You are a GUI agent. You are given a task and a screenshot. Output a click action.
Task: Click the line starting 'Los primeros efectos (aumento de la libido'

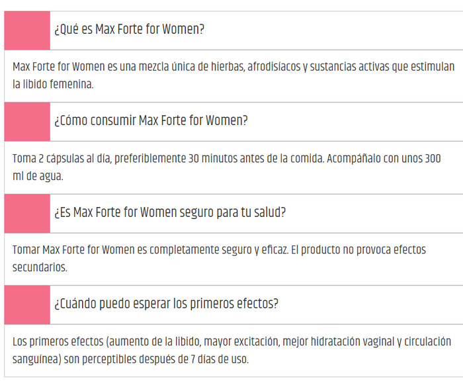point(232,342)
